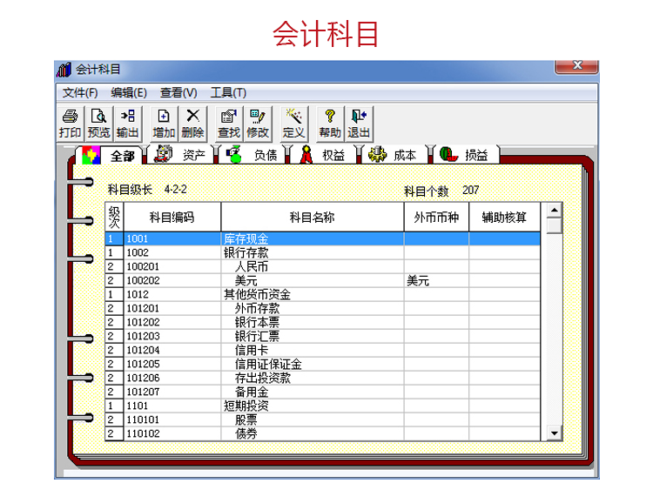Click the 外币币种 column header
The image size is (653, 503).
click(436, 217)
